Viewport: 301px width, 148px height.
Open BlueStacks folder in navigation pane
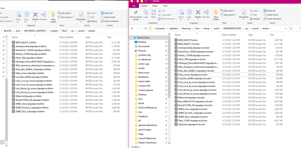pyautogui.click(x=143, y=77)
